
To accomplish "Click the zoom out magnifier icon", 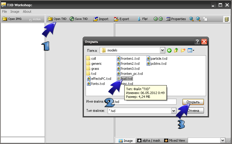I will click(x=198, y=19).
